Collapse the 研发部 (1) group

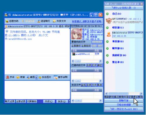[107, 28]
